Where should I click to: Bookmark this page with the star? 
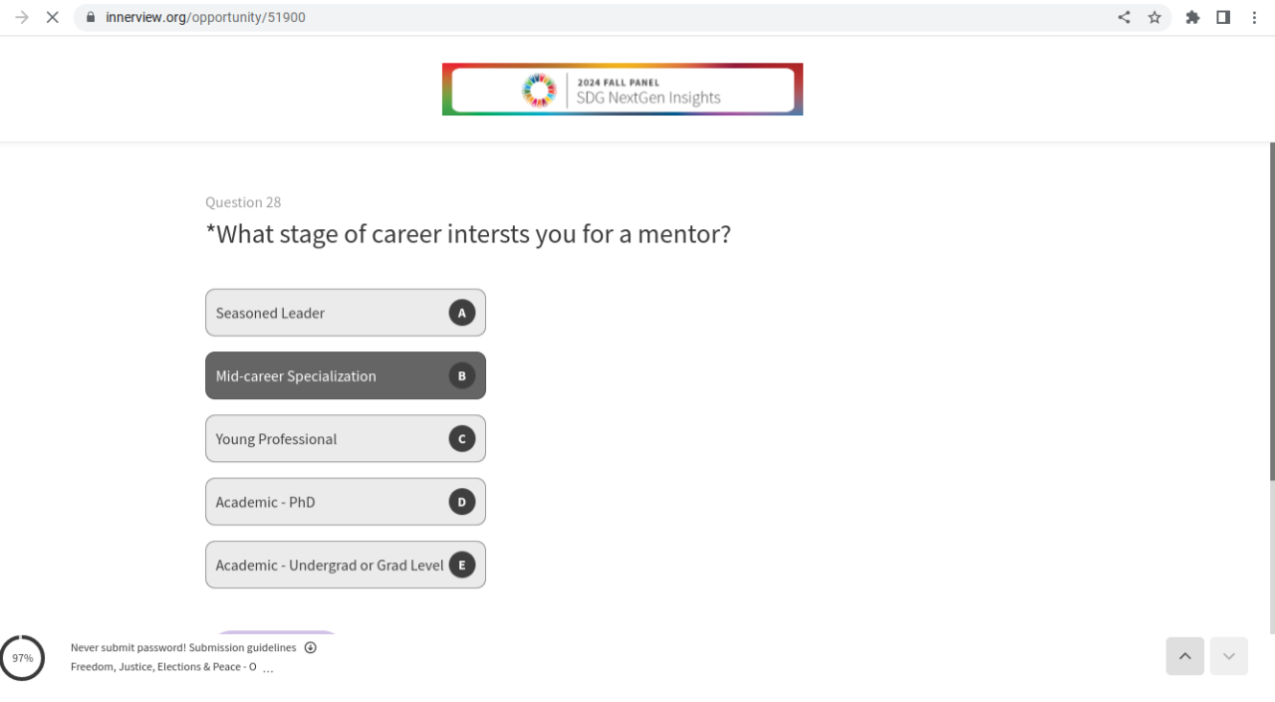coord(1154,17)
